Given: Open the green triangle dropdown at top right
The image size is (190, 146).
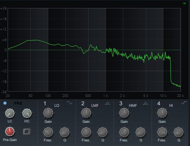Looking at the screenshot, I should 184,4.
